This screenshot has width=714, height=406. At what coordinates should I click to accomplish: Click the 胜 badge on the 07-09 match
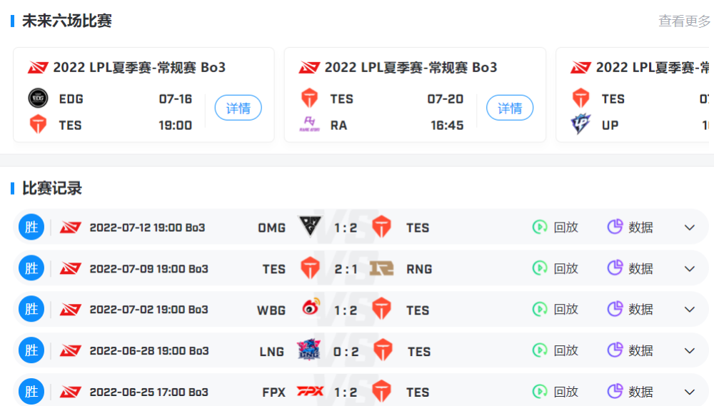click(31, 268)
